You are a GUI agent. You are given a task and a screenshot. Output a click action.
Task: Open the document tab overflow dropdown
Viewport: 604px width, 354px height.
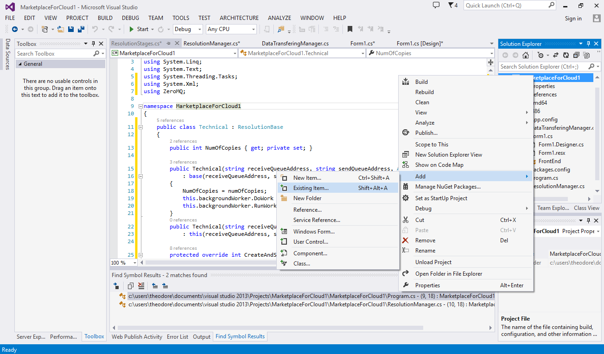pyautogui.click(x=492, y=44)
